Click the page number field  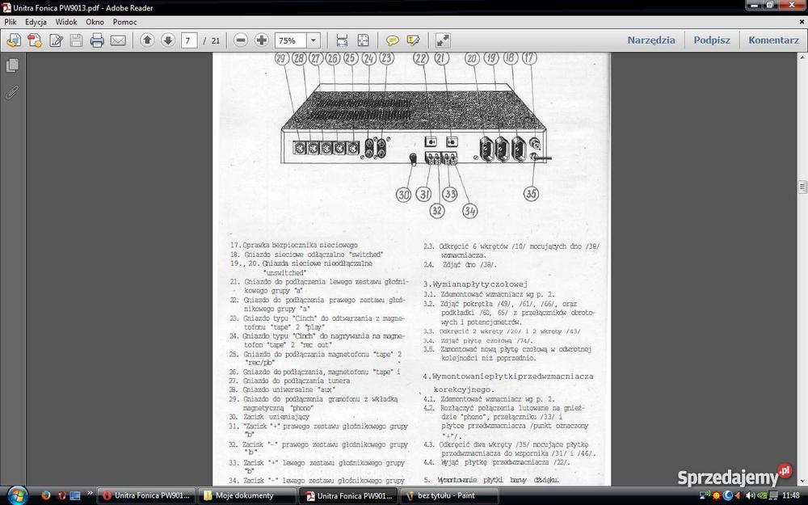pyautogui.click(x=189, y=40)
